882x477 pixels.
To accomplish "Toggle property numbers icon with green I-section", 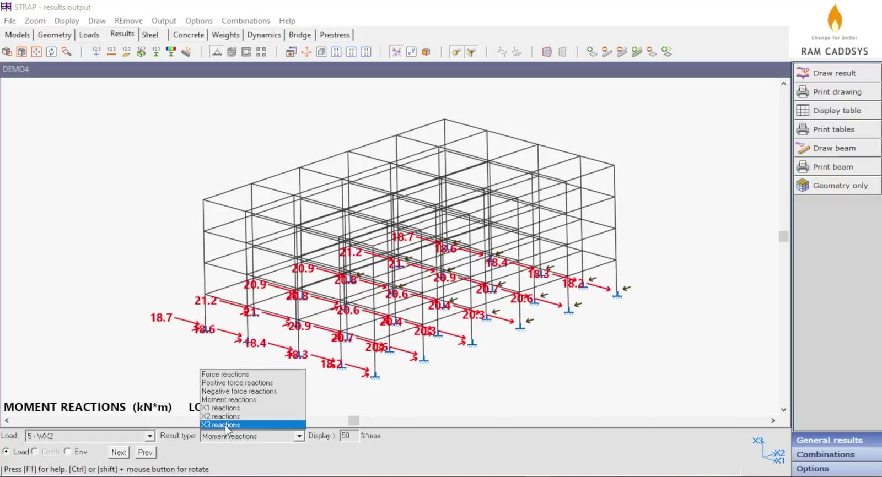I will pyautogui.click(x=156, y=52).
